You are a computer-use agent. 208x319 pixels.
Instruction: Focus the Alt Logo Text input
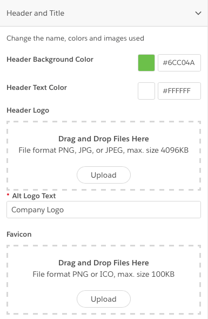104,210
